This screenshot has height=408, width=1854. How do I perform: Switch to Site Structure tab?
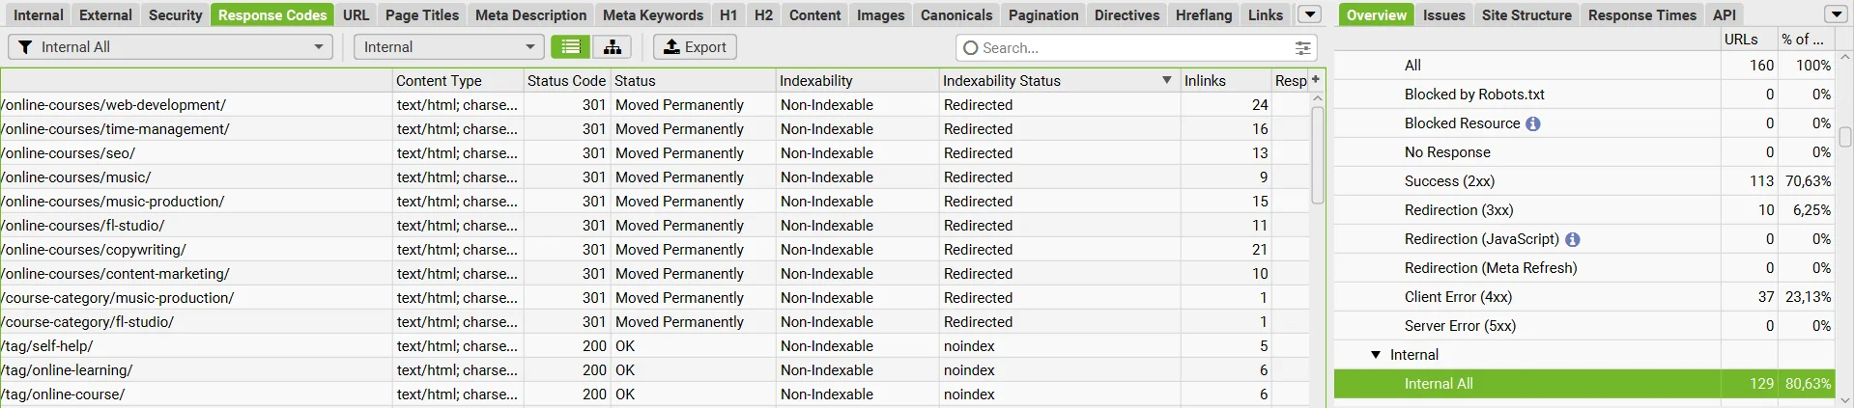(1526, 14)
